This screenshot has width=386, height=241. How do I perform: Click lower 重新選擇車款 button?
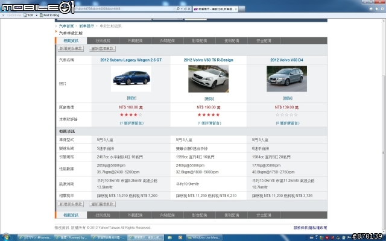pyautogui.click(x=103, y=204)
